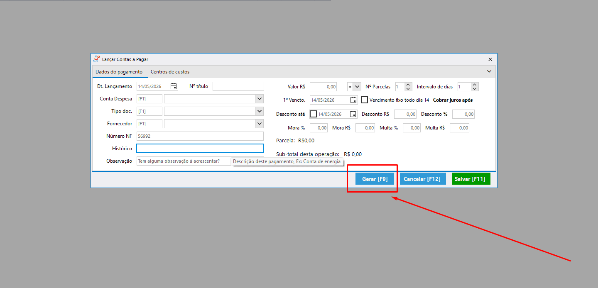This screenshot has height=288, width=598.
Task: Click the Desconto % input field
Action: click(x=463, y=114)
